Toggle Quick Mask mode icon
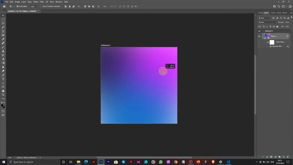The image size is (293, 165). (3, 111)
